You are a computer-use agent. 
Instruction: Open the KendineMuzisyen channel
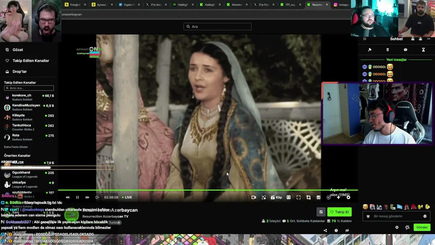point(29,107)
